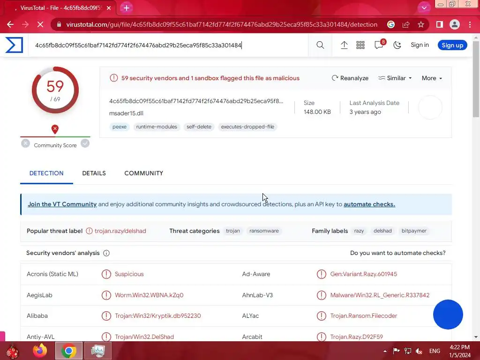This screenshot has height=360, width=480.
Task: Click the msader15.dll file name
Action: point(126,113)
